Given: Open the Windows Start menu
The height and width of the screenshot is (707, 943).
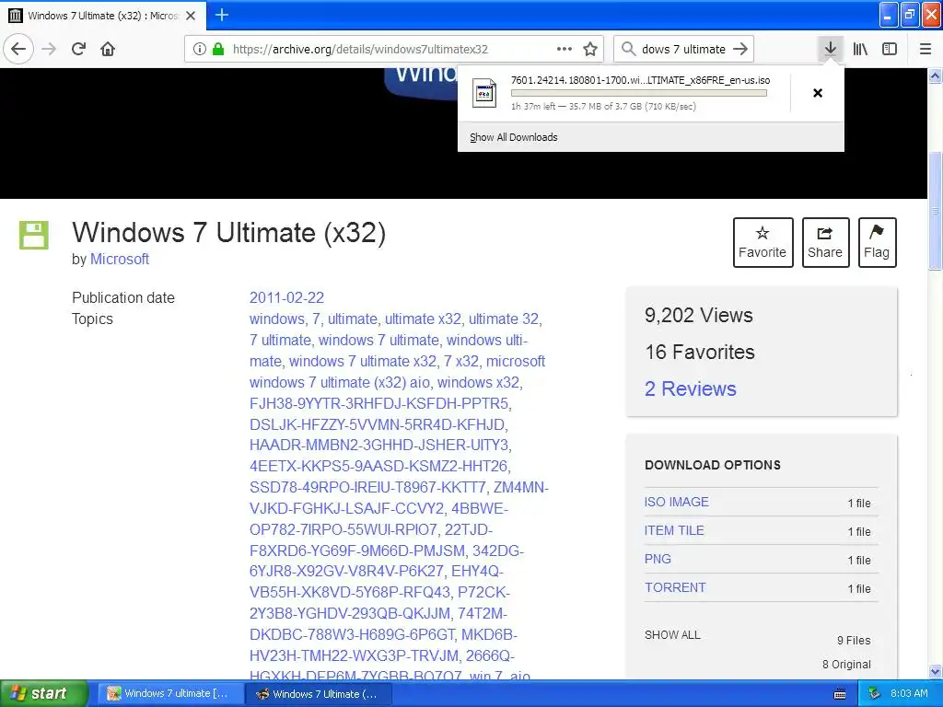Looking at the screenshot, I should click(44, 693).
